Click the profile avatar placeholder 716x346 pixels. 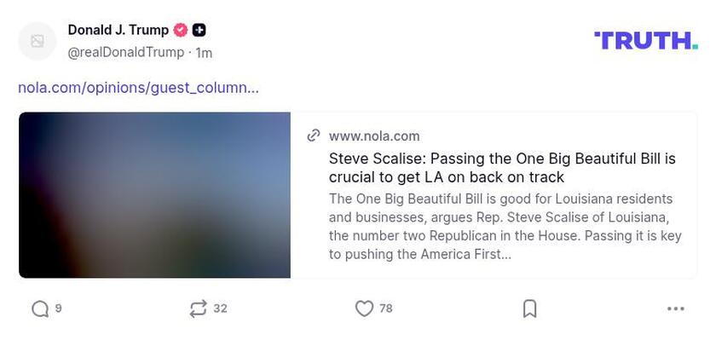coord(38,41)
